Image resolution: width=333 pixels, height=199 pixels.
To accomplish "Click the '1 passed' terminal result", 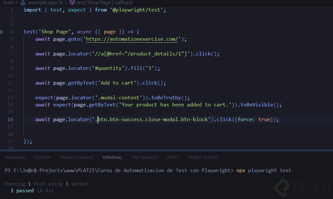I will (x=22, y=191).
